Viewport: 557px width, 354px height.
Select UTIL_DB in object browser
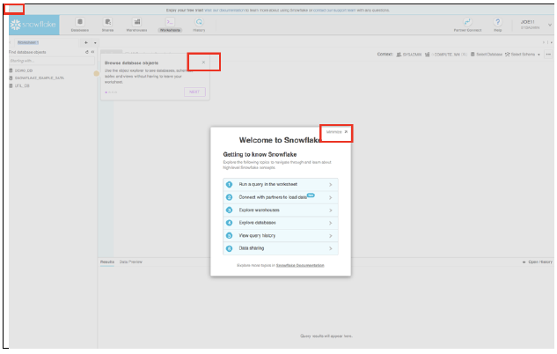(19, 85)
